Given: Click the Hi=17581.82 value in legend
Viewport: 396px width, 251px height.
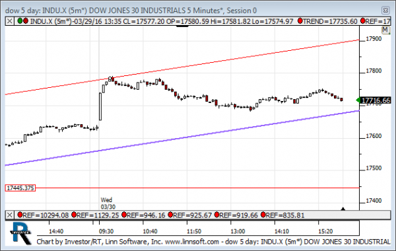Looking at the screenshot, I should pos(231,21).
